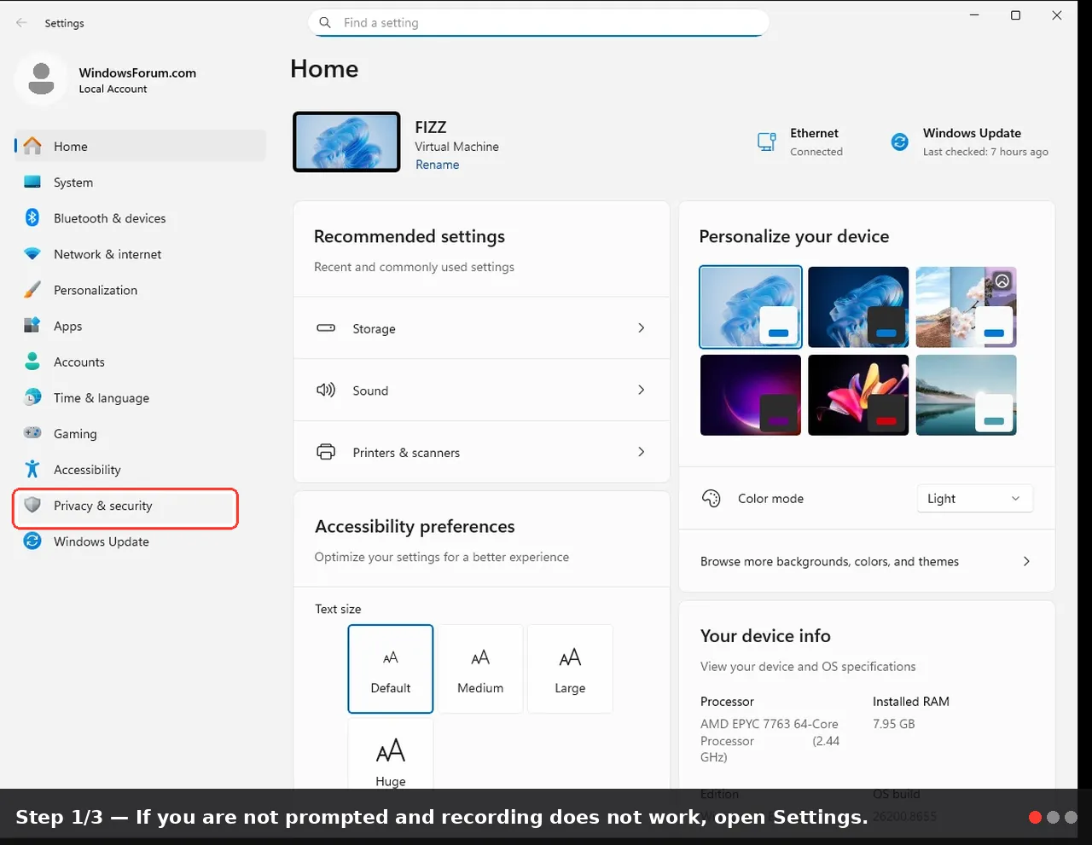The image size is (1092, 845).
Task: Click the Windows Update sync icon at top
Action: pyautogui.click(x=900, y=142)
